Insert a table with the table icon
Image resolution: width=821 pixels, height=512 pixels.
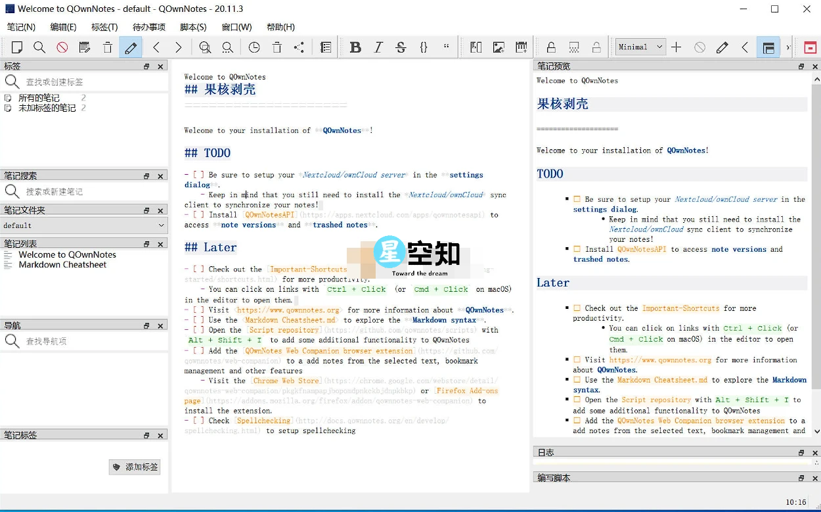point(521,47)
